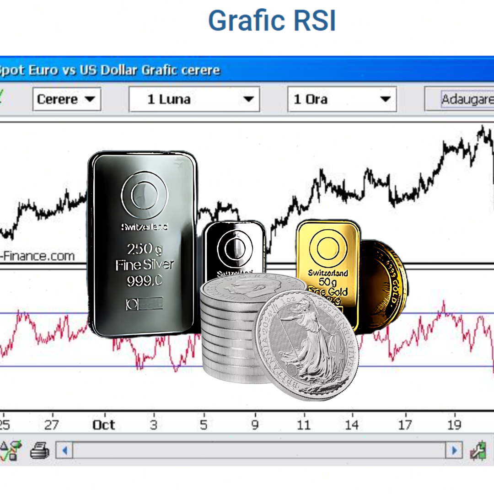Click the printer icon
The image size is (494, 494).
click(40, 451)
